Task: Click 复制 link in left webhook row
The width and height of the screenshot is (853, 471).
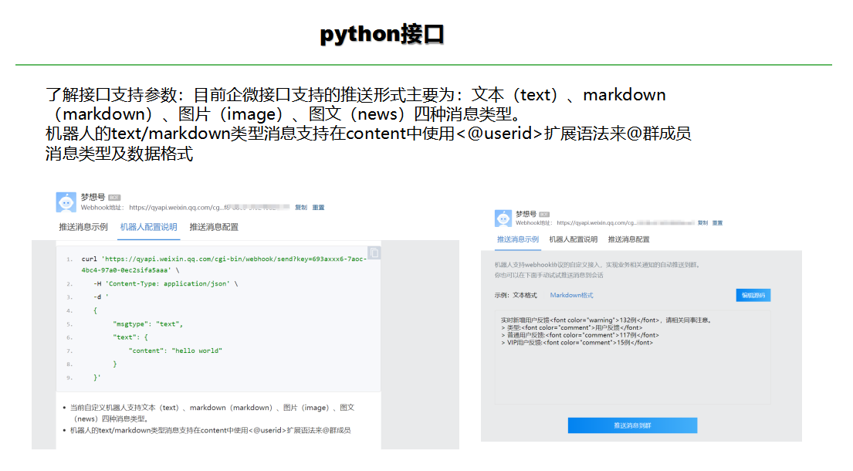Action: point(301,208)
